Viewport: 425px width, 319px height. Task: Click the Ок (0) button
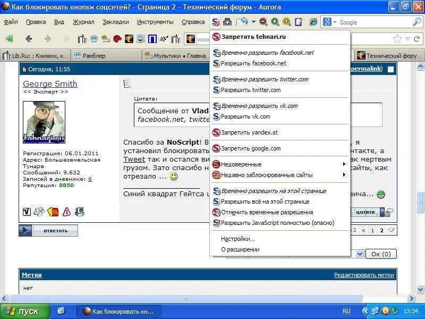[x=381, y=254]
